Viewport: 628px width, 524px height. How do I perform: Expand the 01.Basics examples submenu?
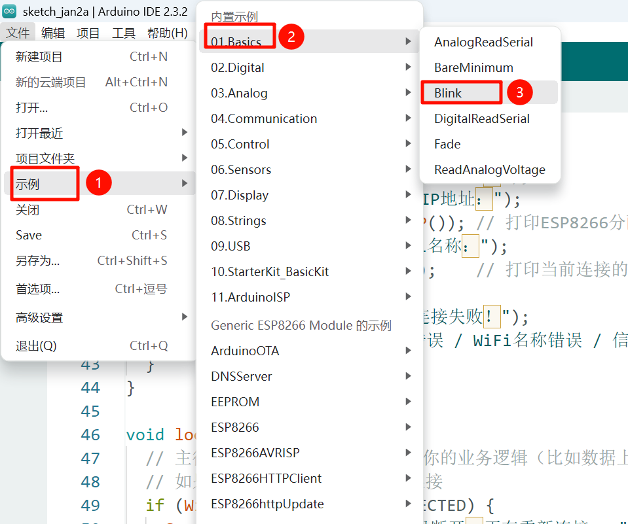[x=309, y=42]
